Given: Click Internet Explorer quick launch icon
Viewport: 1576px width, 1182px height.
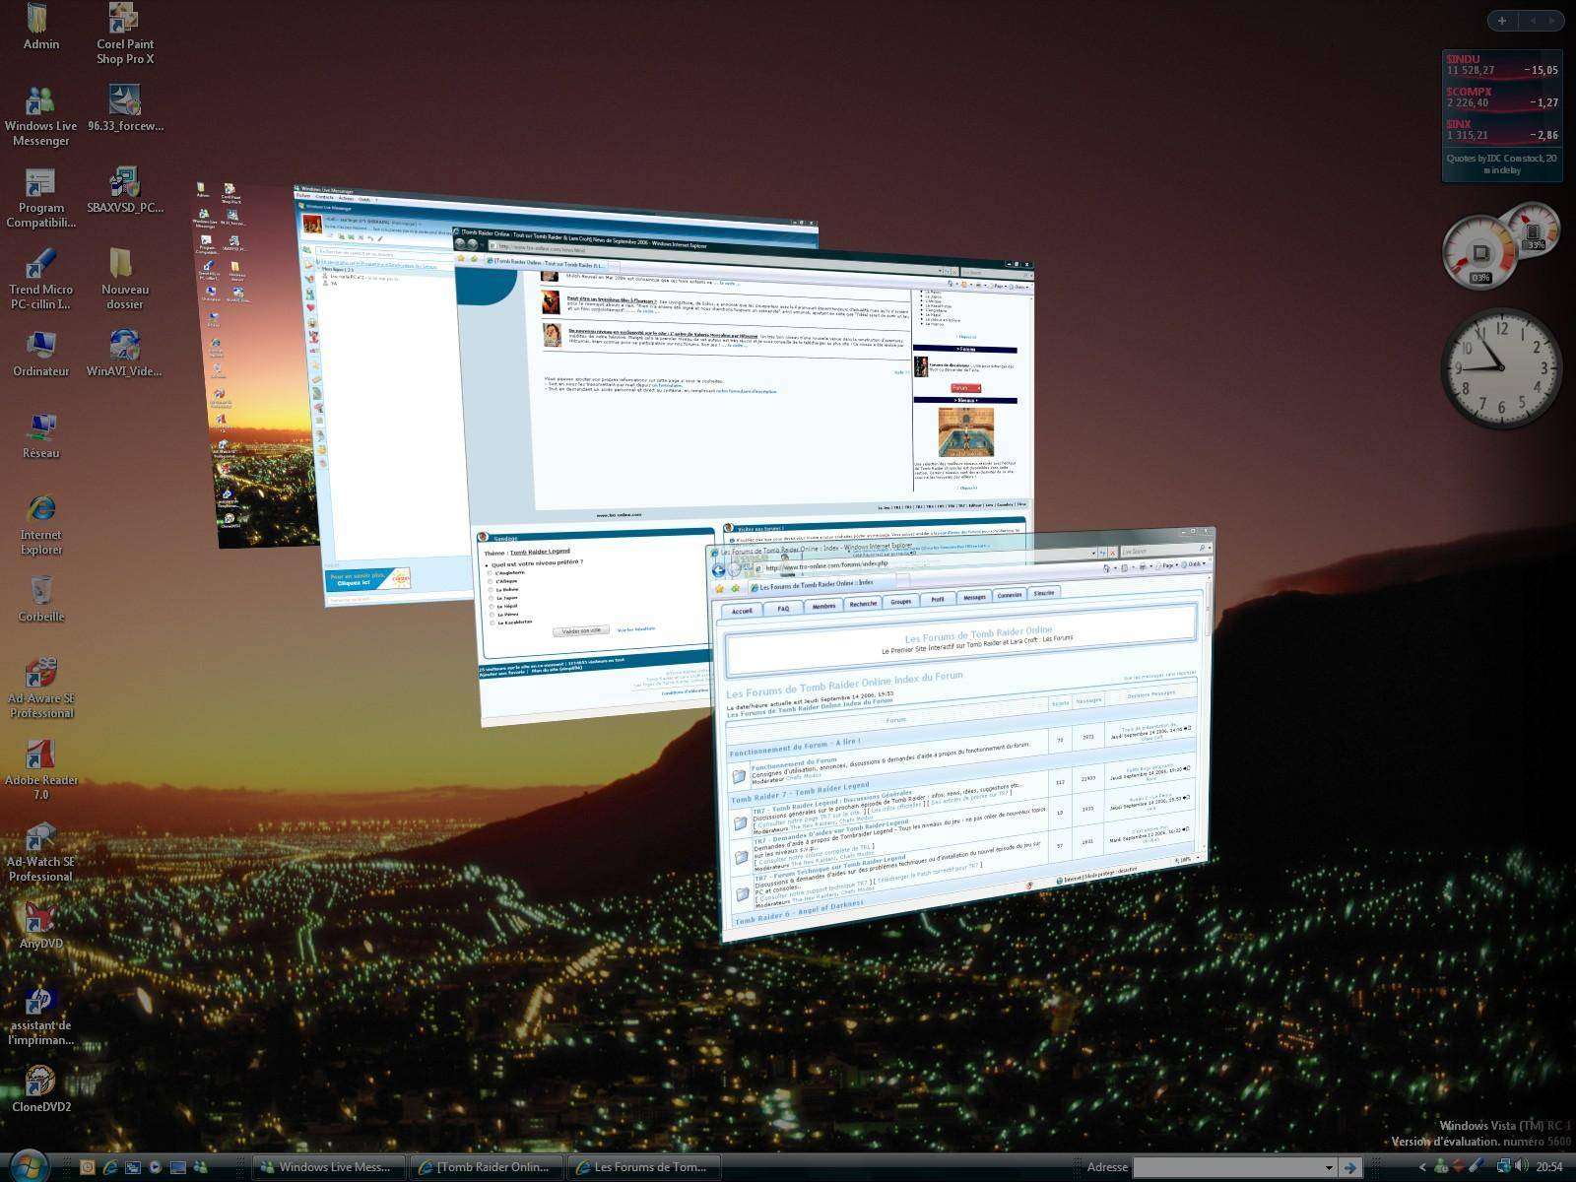Looking at the screenshot, I should coord(109,1167).
